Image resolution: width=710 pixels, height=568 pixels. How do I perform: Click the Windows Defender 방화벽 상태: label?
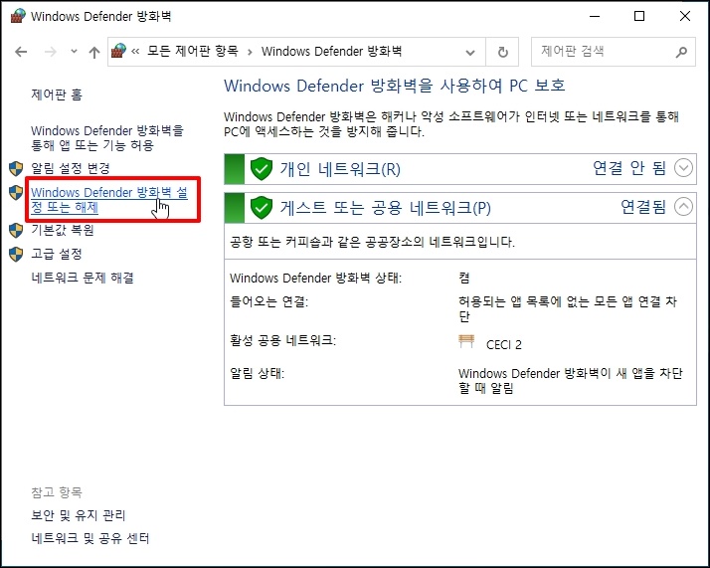[315, 278]
